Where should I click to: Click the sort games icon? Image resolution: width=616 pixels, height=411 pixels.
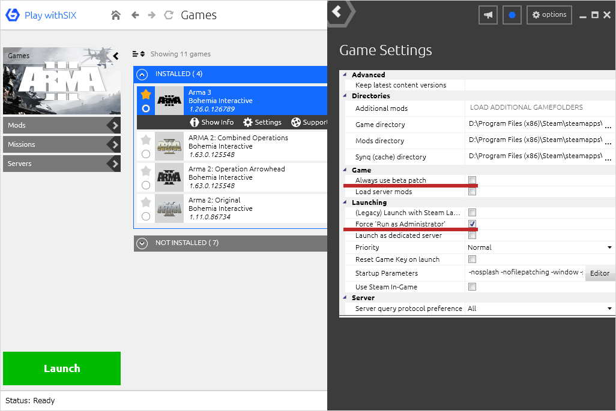point(139,54)
